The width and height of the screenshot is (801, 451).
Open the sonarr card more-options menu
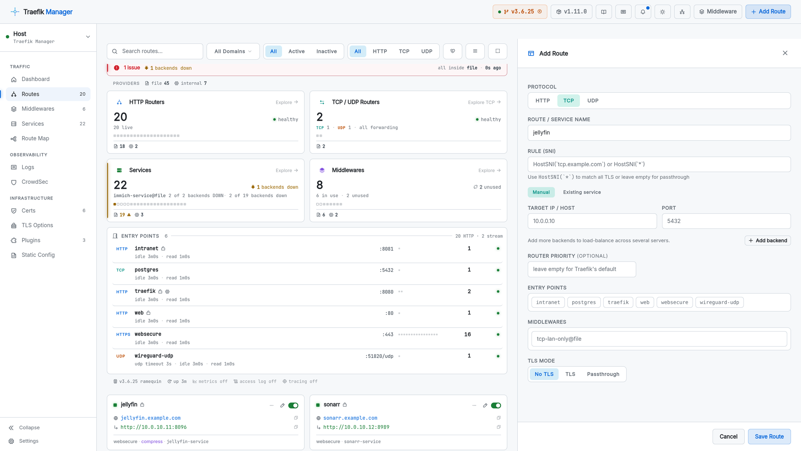click(x=474, y=405)
